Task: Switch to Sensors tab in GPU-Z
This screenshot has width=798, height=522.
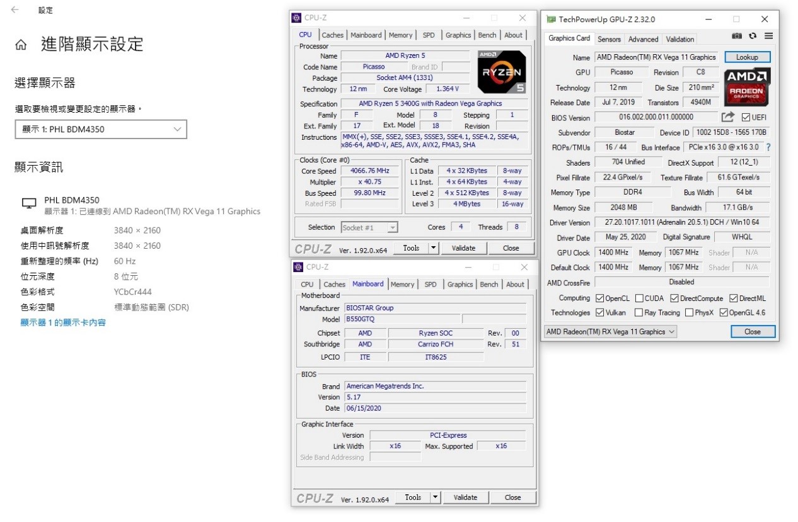Action: point(609,39)
